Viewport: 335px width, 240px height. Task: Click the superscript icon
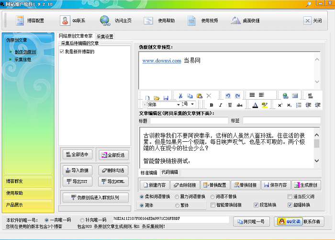click(280, 105)
